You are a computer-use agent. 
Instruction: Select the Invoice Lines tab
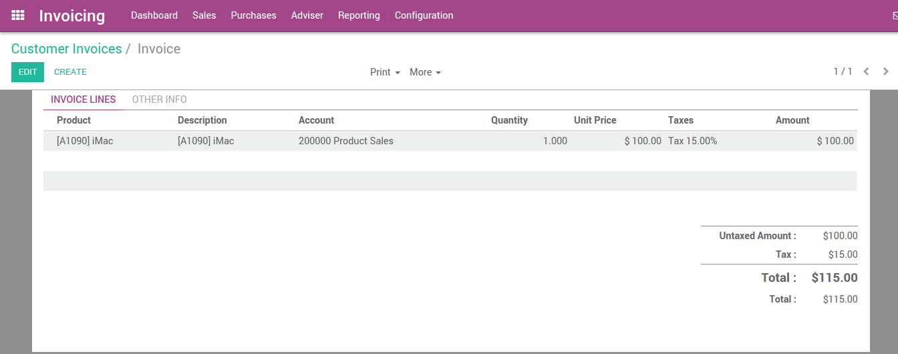[x=84, y=100]
